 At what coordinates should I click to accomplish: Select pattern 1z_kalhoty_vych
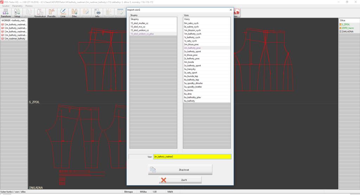pos(207,37)
